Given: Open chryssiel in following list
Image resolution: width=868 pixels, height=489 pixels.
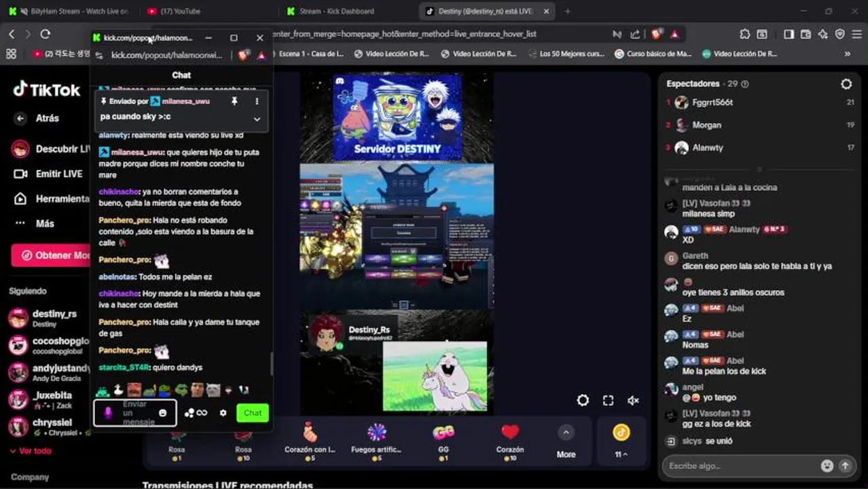Looking at the screenshot, I should pos(48,427).
